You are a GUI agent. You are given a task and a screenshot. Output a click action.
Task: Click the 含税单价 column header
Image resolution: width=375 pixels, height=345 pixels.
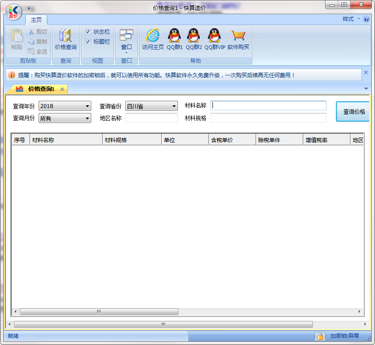232,140
